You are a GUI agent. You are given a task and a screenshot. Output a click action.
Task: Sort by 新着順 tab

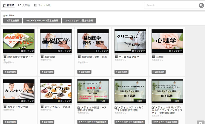tap(8, 5)
